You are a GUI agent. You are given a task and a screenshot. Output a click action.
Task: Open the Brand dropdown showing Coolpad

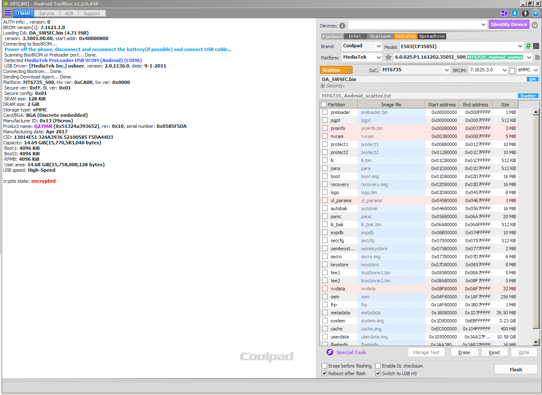click(x=362, y=46)
